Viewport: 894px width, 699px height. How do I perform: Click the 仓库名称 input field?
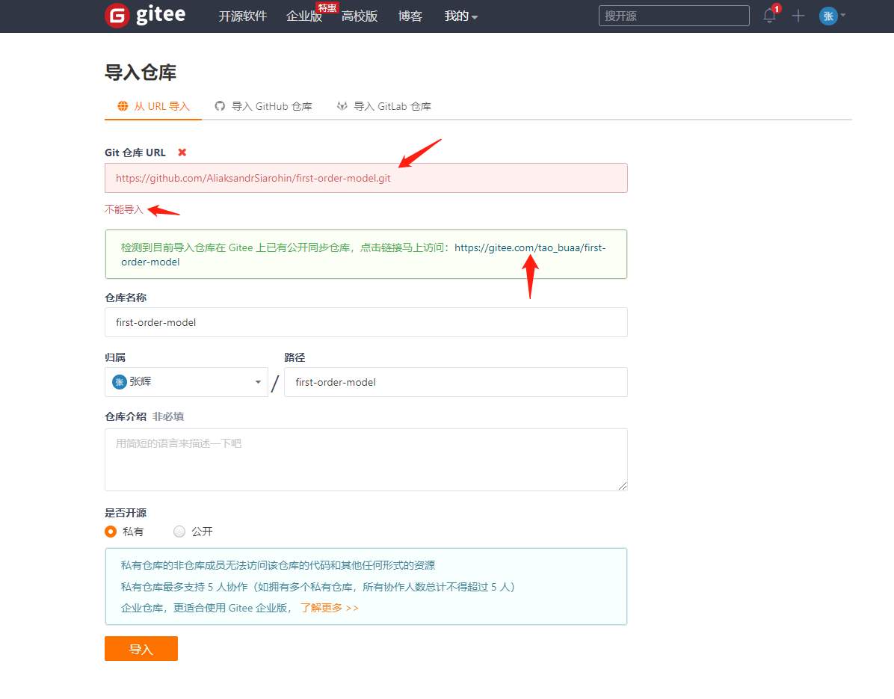[x=366, y=322]
